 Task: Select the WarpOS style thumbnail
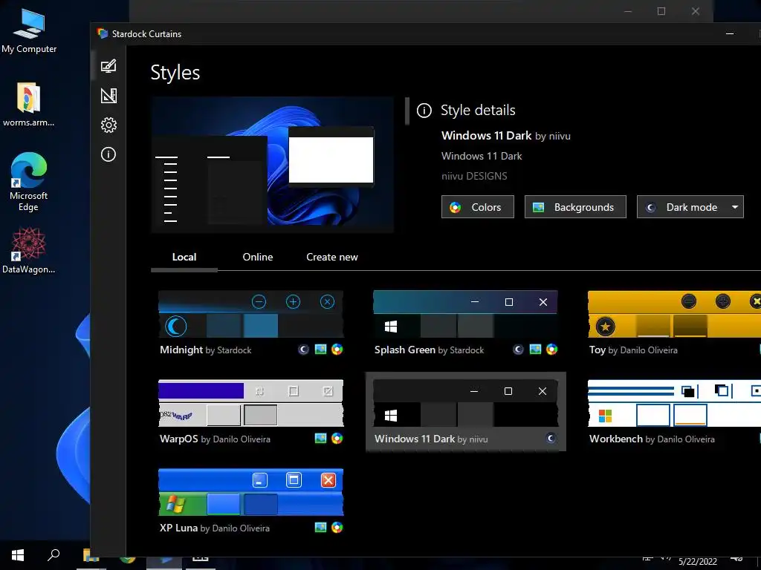(251, 403)
